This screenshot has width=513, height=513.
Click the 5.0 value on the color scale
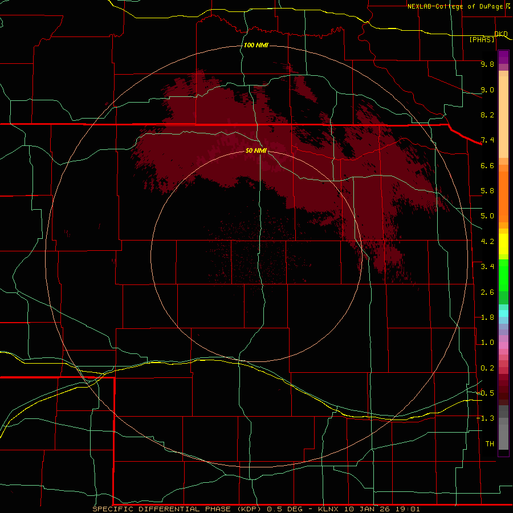click(487, 216)
